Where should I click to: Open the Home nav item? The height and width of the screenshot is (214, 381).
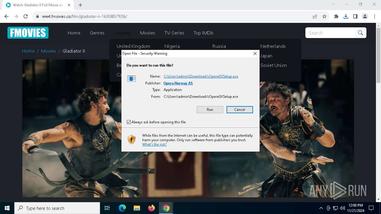coord(74,33)
